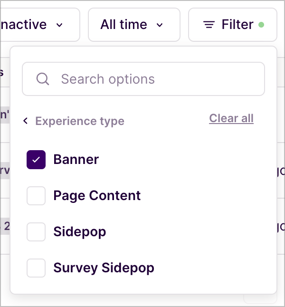
Task: Click the Clear all link
Action: pos(231,118)
